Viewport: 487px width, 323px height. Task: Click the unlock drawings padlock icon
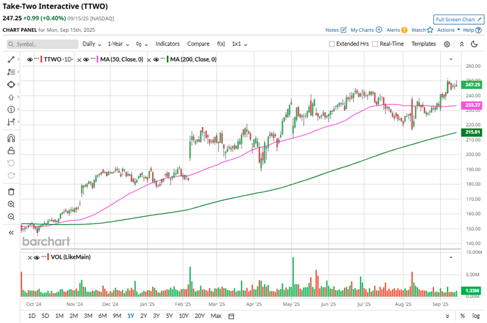click(x=11, y=151)
